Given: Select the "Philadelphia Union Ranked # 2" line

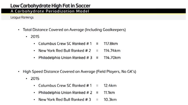Looking at the screenshot, I should pos(65,92).
